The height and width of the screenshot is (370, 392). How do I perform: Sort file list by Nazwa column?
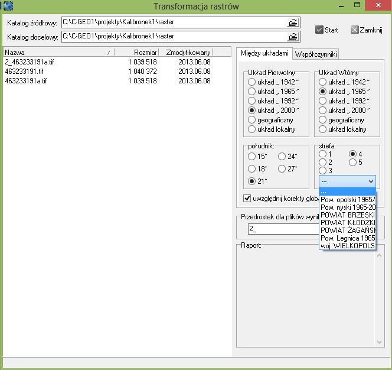click(58, 53)
